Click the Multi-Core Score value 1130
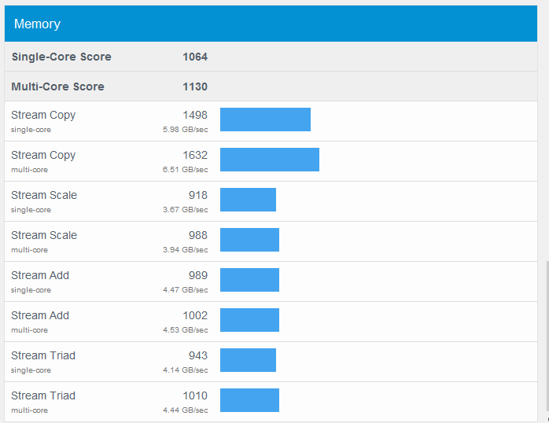 [x=194, y=86]
